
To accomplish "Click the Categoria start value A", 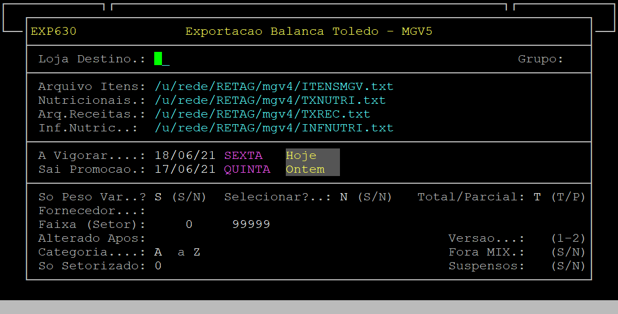I will coord(158,252).
